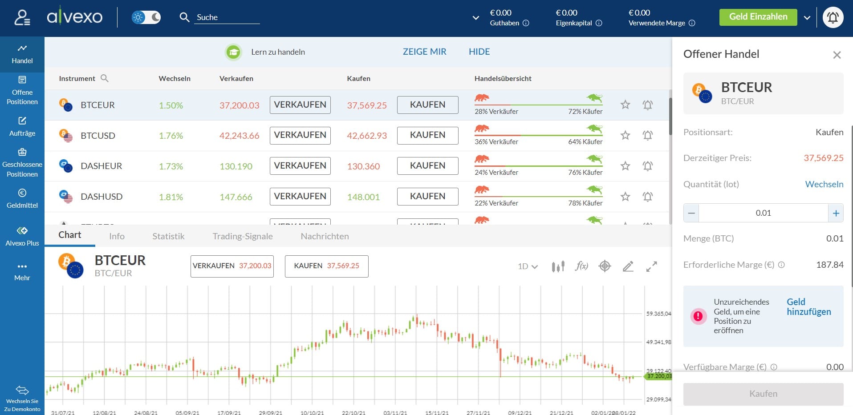Set price alert bell for DASHEUR

point(648,166)
